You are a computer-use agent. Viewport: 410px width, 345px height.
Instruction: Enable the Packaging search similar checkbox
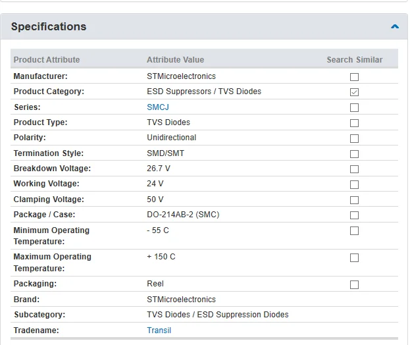coord(354,284)
